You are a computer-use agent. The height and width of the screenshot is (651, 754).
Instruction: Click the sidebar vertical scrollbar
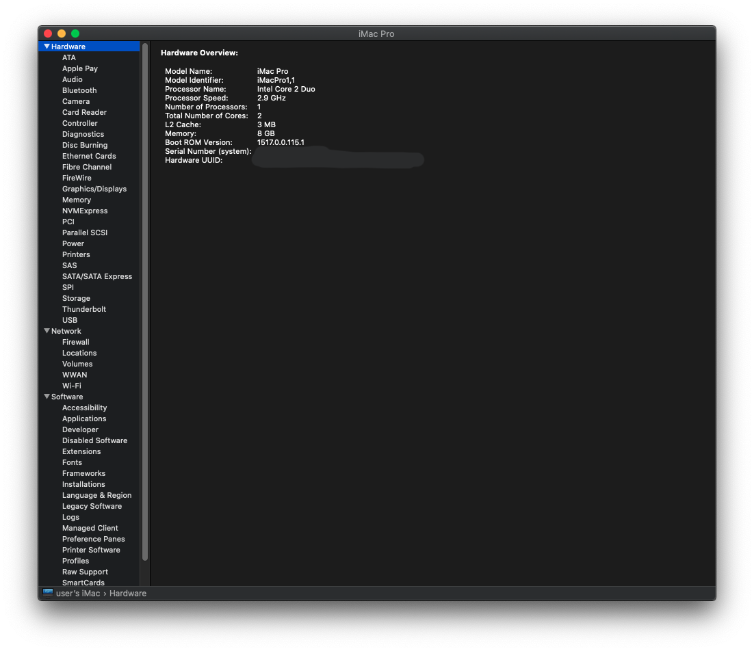[145, 302]
